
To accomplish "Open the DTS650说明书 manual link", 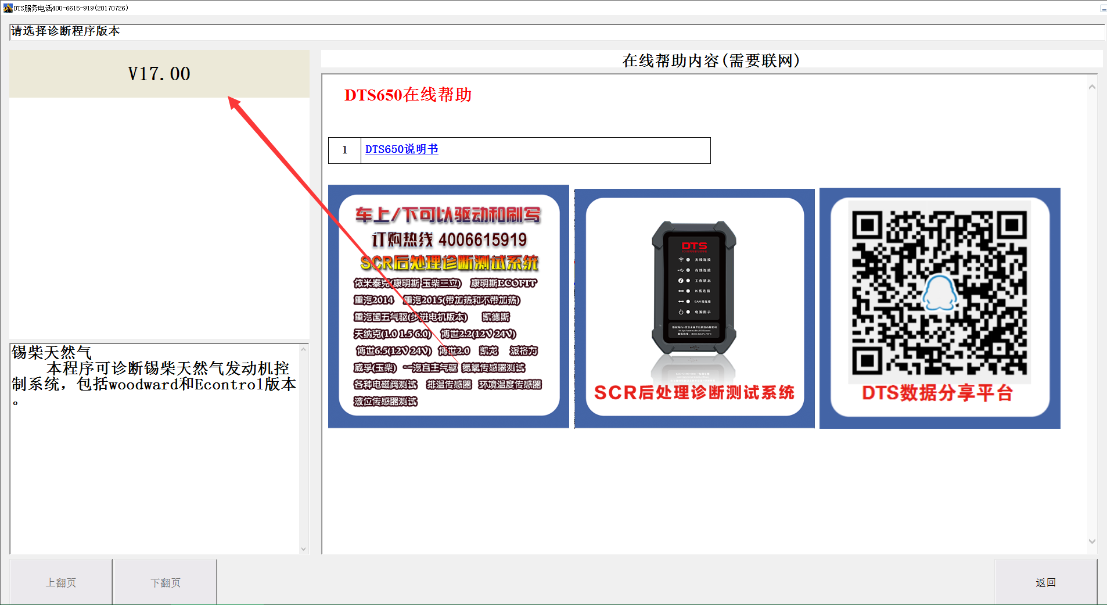I will pyautogui.click(x=401, y=149).
